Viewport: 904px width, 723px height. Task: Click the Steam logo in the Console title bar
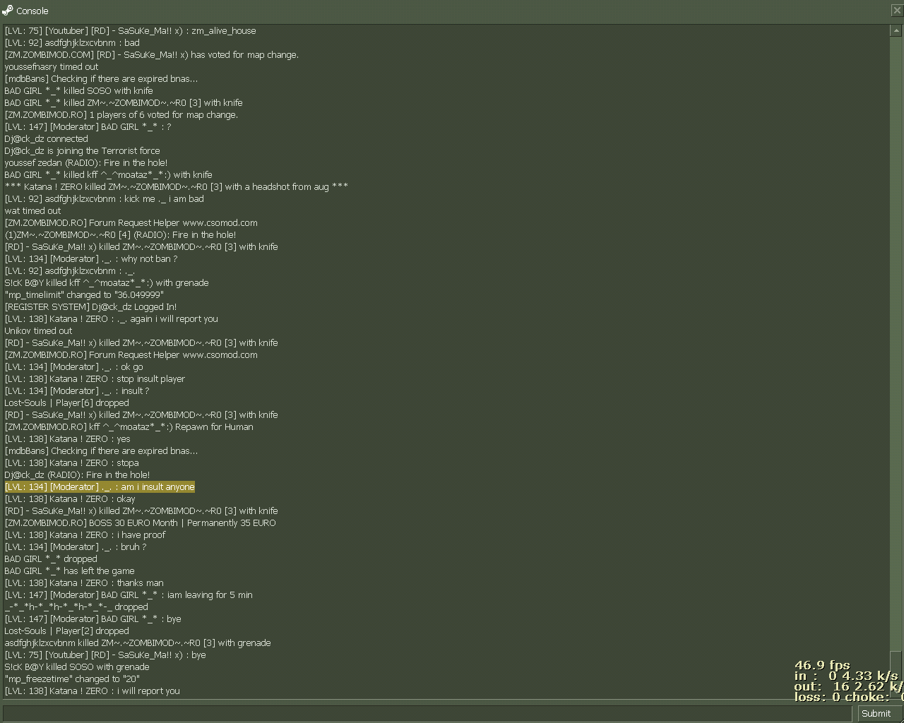[x=7, y=11]
